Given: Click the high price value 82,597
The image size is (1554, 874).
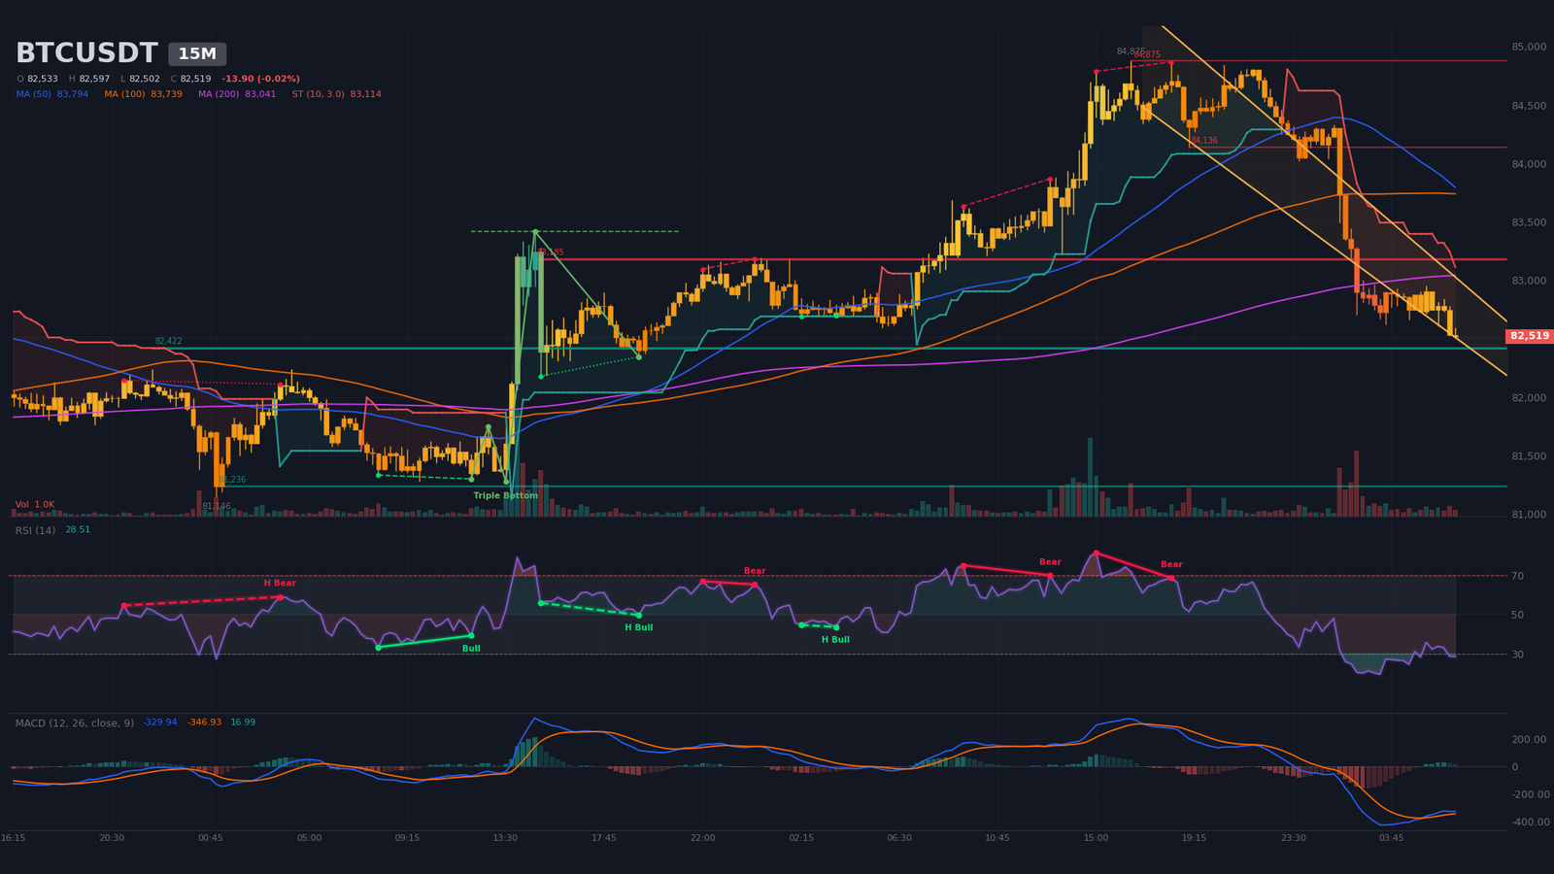Looking at the screenshot, I should click(94, 79).
